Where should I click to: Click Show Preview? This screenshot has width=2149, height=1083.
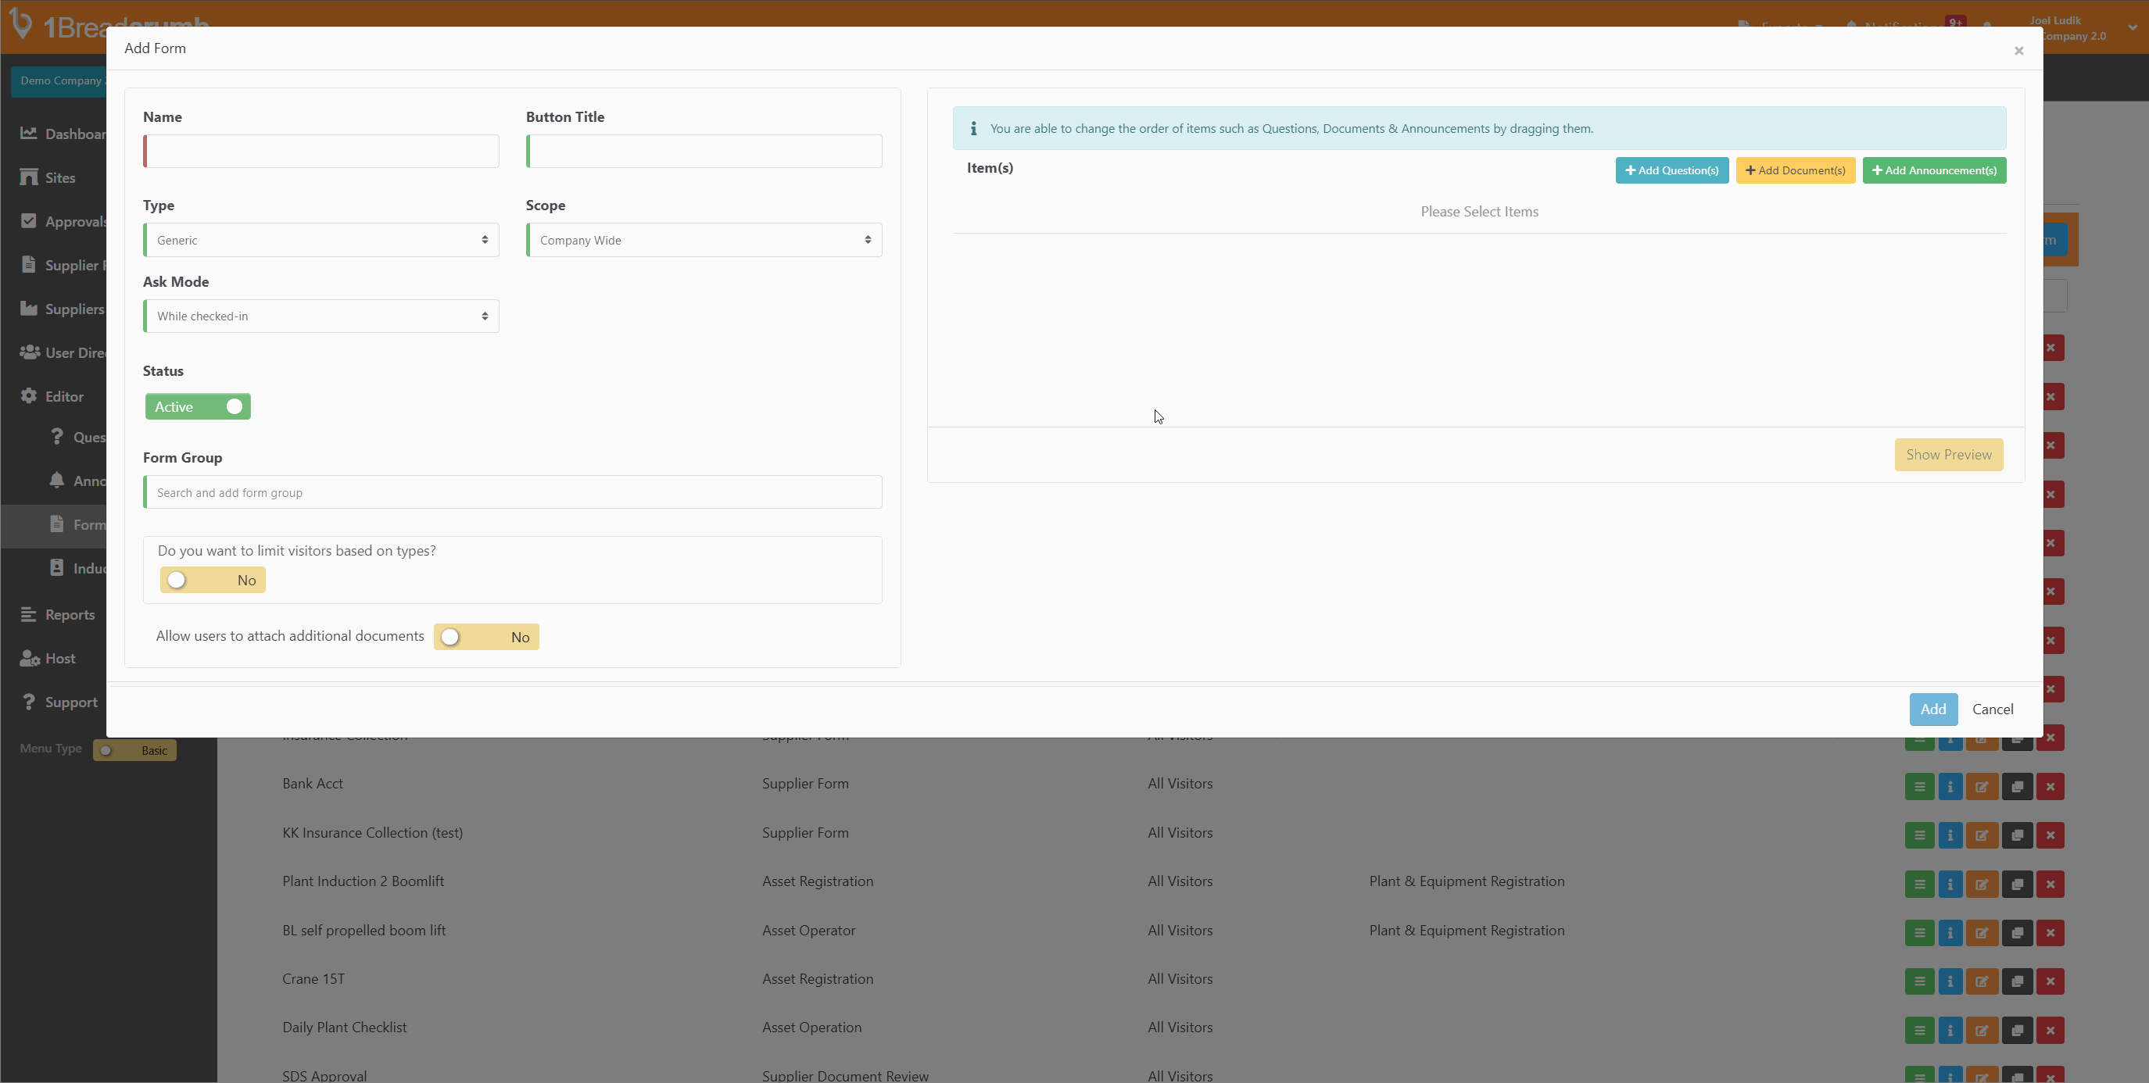(1949, 455)
